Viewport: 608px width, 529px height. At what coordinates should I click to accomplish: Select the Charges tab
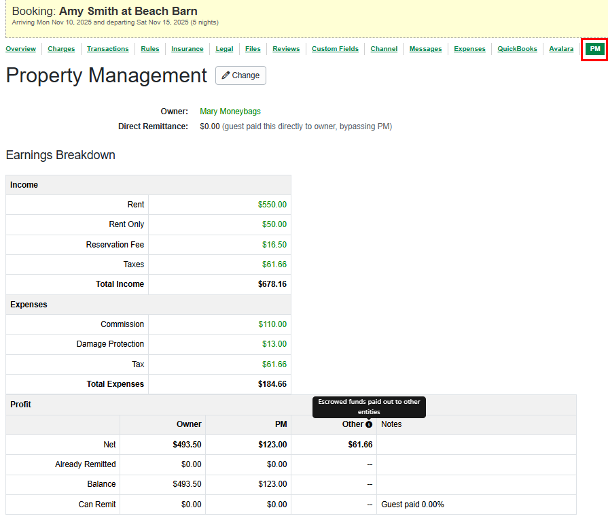pos(61,49)
